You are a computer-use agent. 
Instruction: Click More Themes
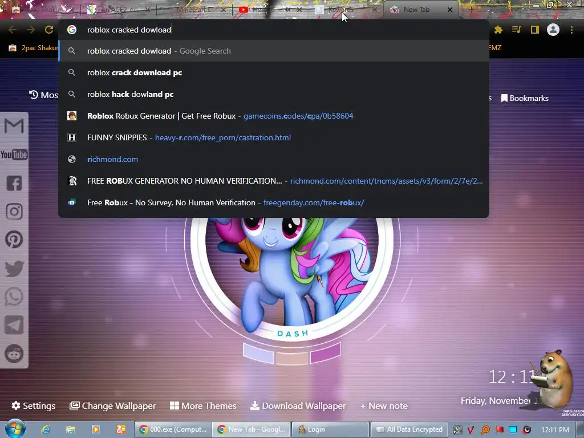coord(203,405)
